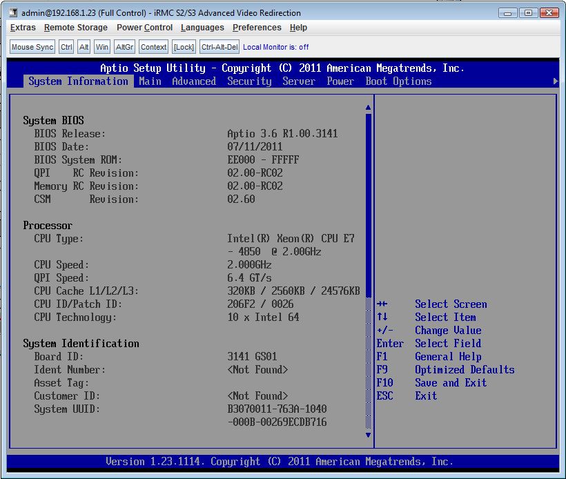Switch to the Server BIOS tab
Image resolution: width=566 pixels, height=479 pixels.
(x=299, y=81)
